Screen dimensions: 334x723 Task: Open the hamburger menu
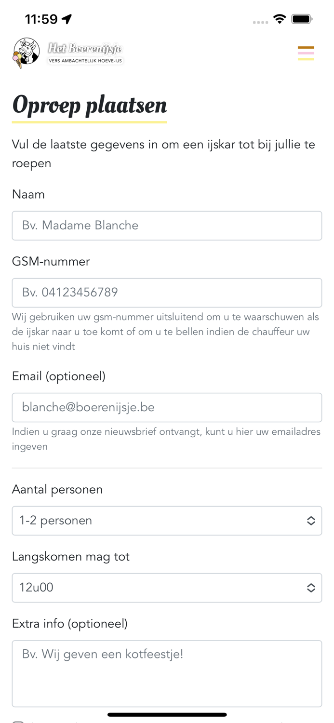(306, 53)
